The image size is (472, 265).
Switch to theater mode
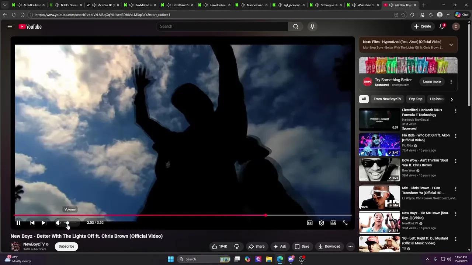333,223
